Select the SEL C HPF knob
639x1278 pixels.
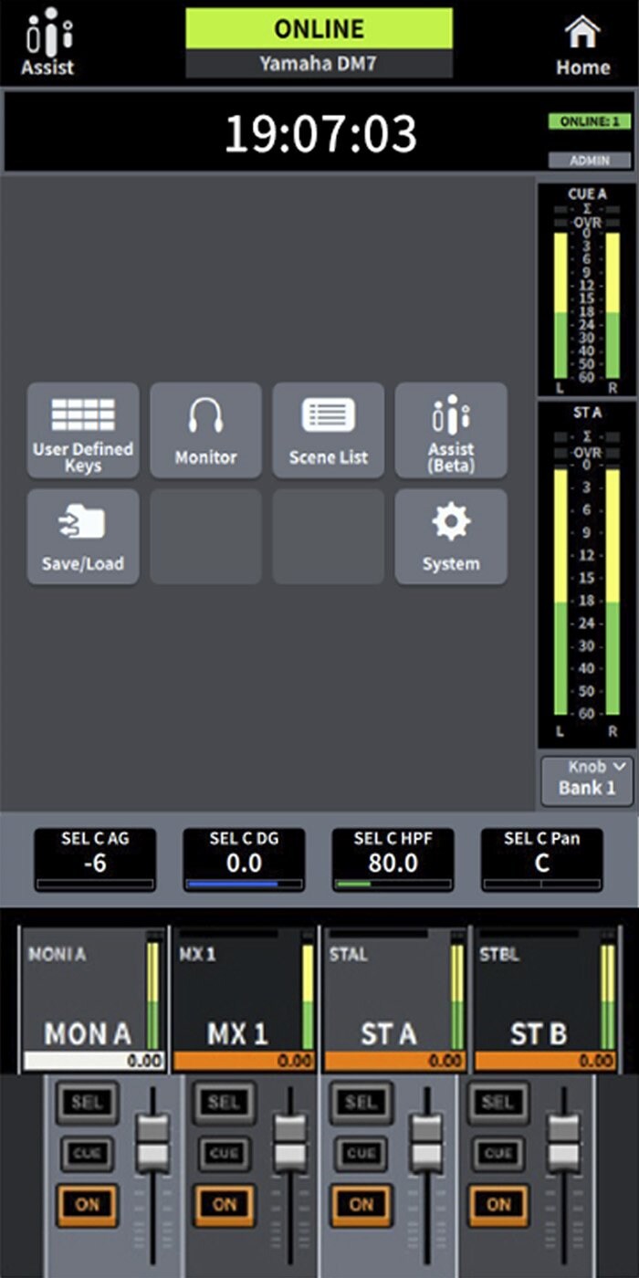[393, 859]
